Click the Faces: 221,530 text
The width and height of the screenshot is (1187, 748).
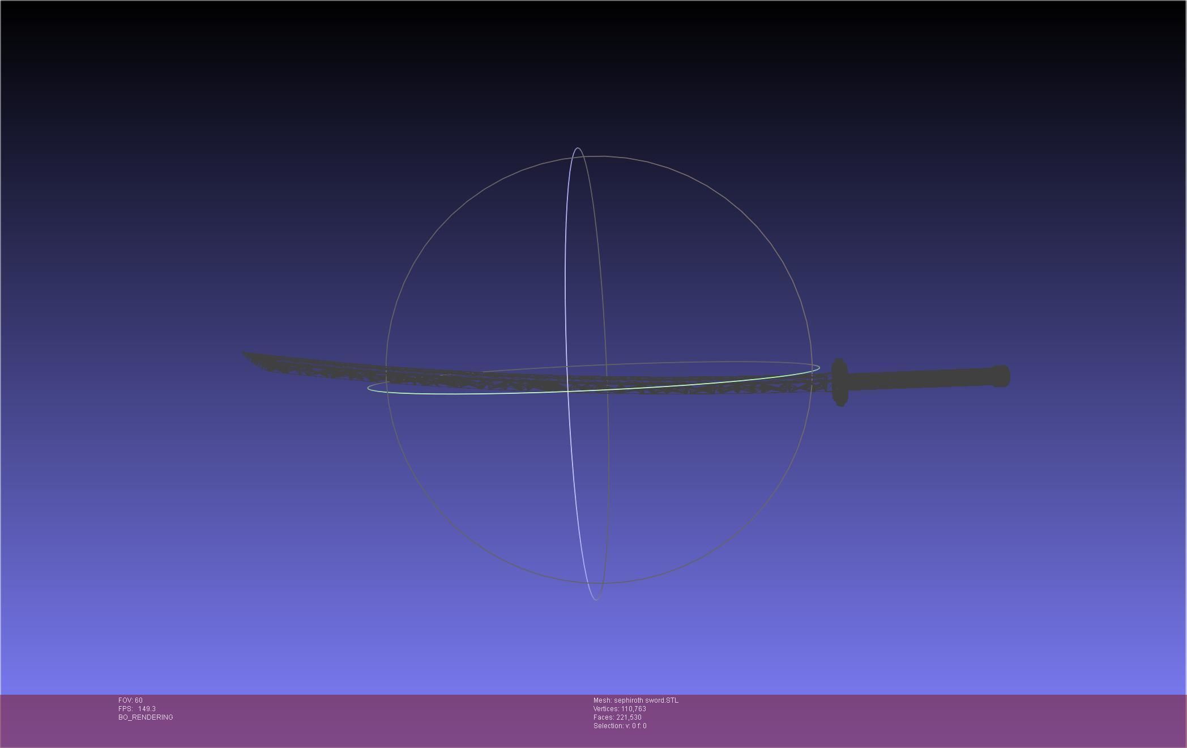(x=617, y=717)
